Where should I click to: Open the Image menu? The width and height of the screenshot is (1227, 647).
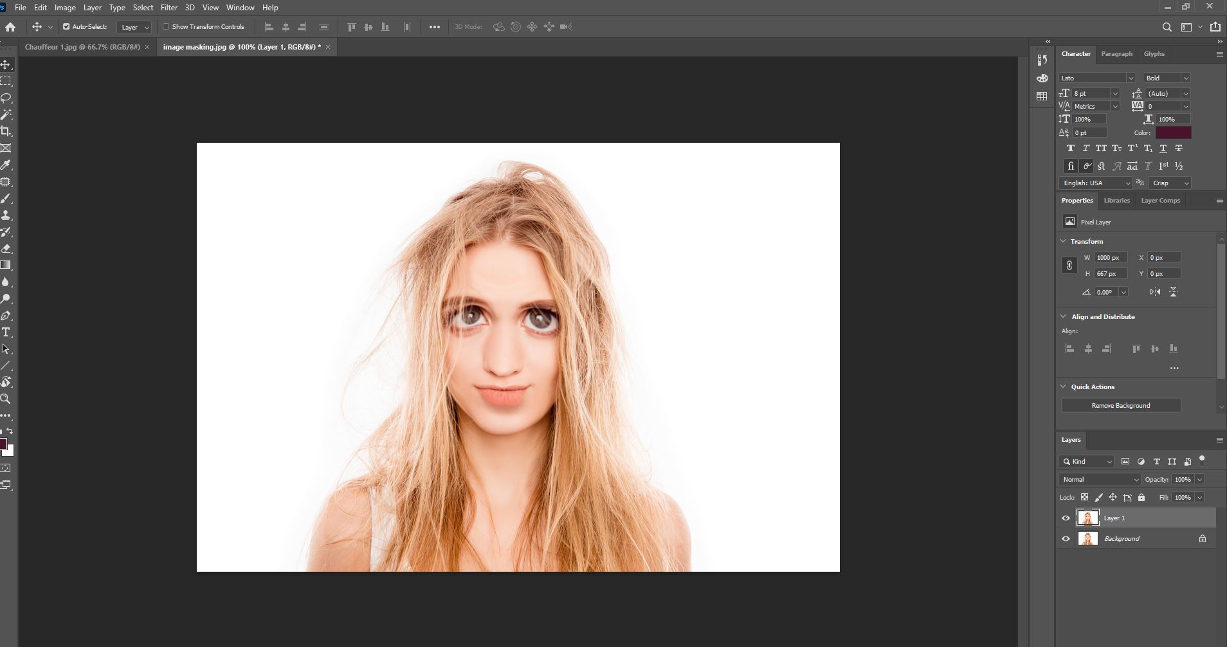click(65, 8)
